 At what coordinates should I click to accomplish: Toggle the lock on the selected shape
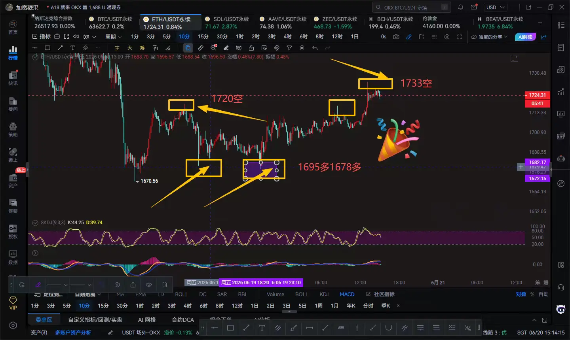(133, 285)
